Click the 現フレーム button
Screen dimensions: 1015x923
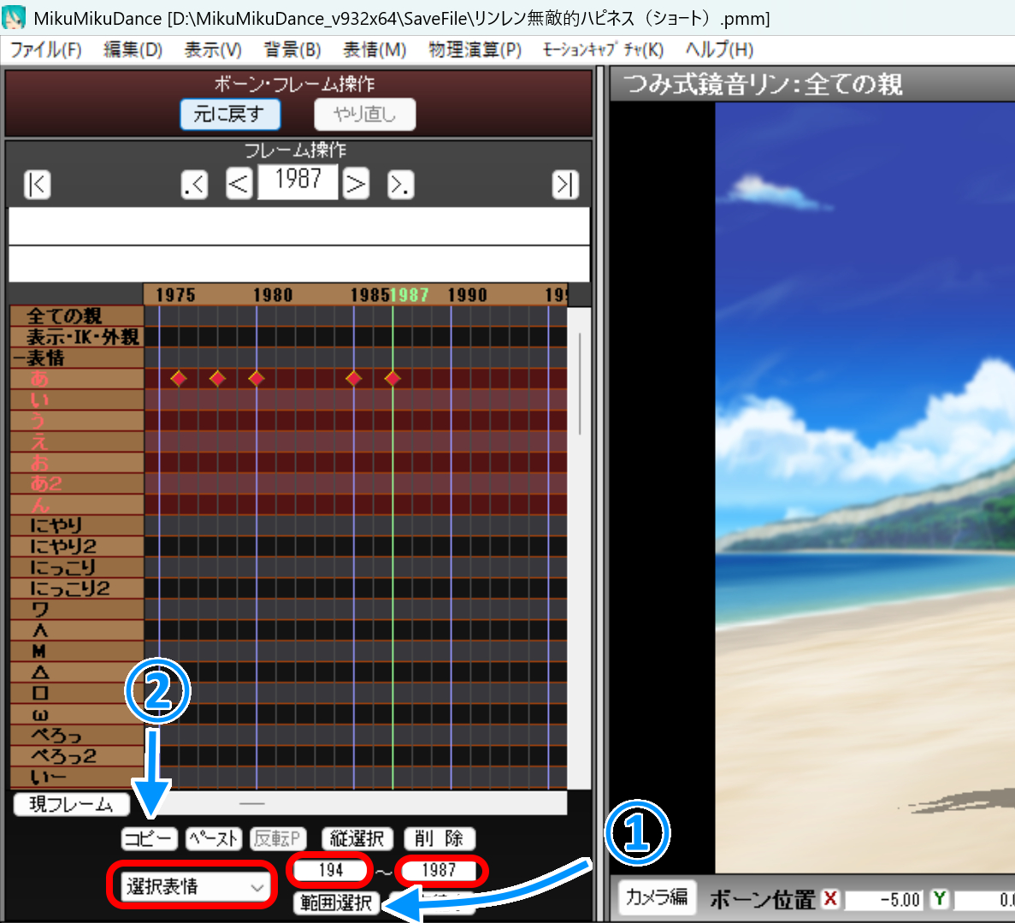(x=71, y=804)
